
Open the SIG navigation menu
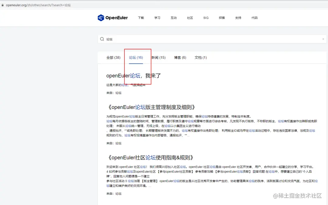(206, 18)
